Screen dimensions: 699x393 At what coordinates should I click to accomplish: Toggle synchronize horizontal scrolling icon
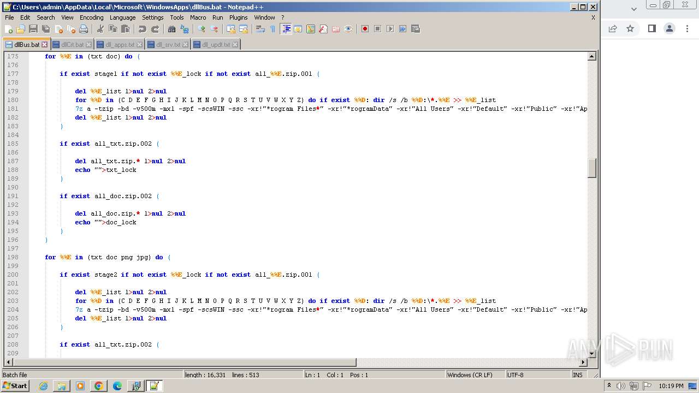tap(243, 29)
